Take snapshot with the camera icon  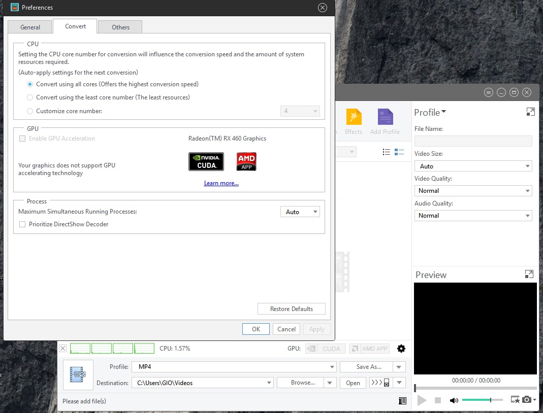coord(527,400)
